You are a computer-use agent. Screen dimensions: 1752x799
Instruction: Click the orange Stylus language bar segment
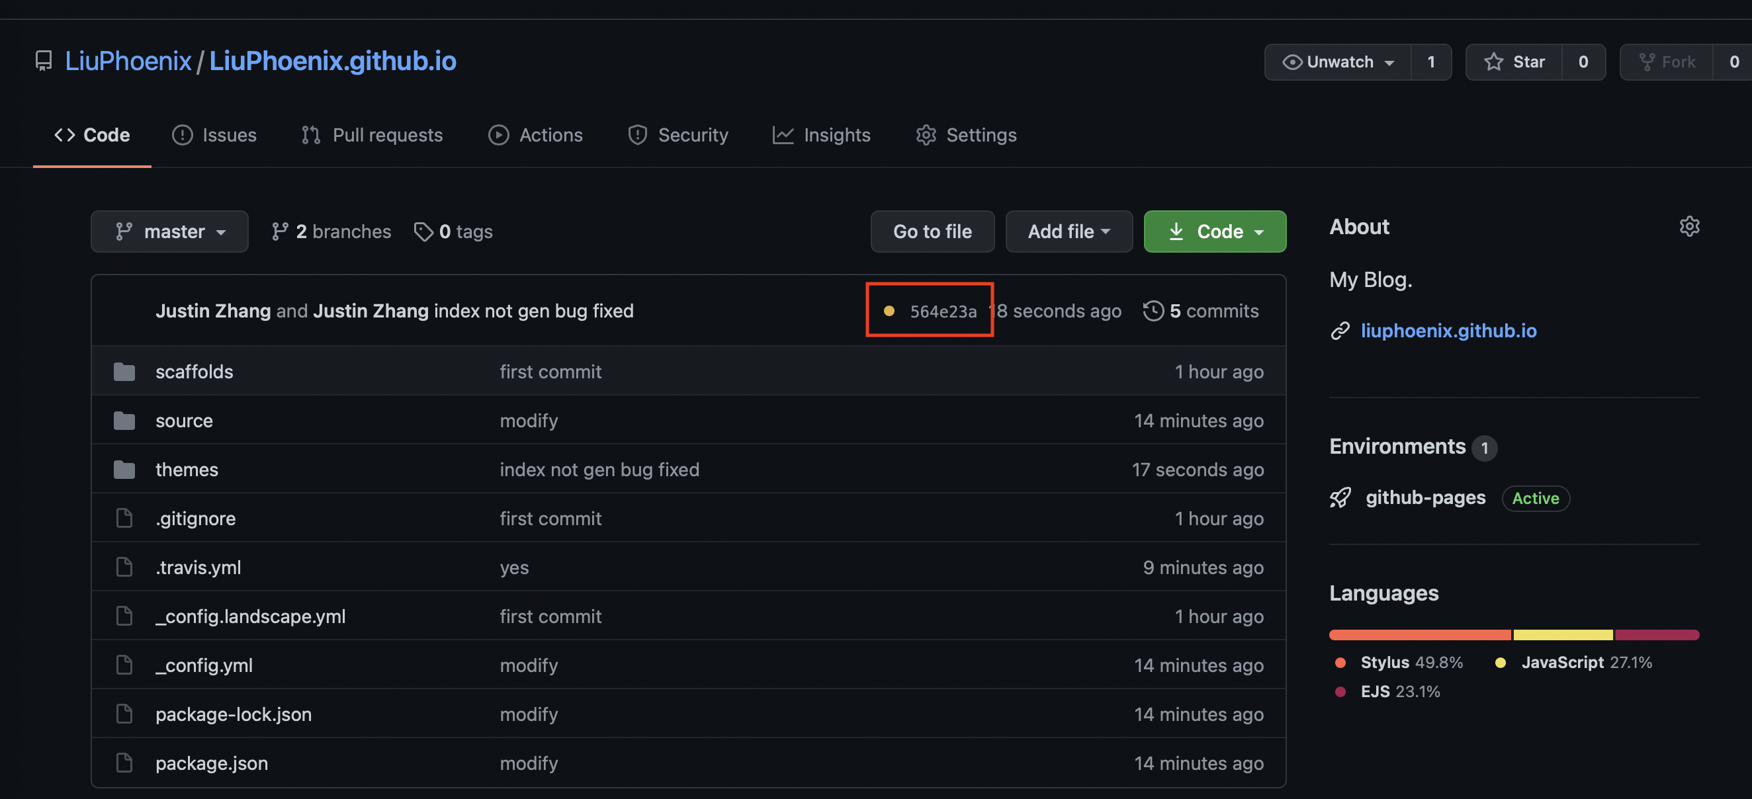(x=1420, y=634)
